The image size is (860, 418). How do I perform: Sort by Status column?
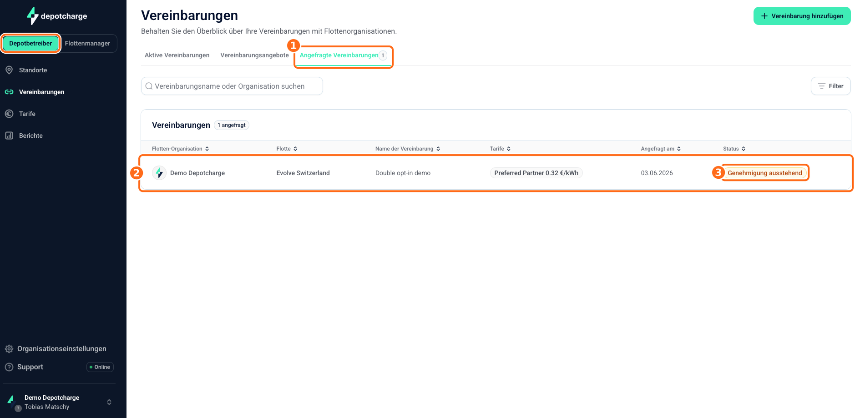coord(734,149)
